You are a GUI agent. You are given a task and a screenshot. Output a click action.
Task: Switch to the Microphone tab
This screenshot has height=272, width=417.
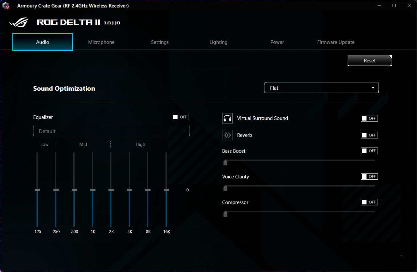pyautogui.click(x=101, y=42)
